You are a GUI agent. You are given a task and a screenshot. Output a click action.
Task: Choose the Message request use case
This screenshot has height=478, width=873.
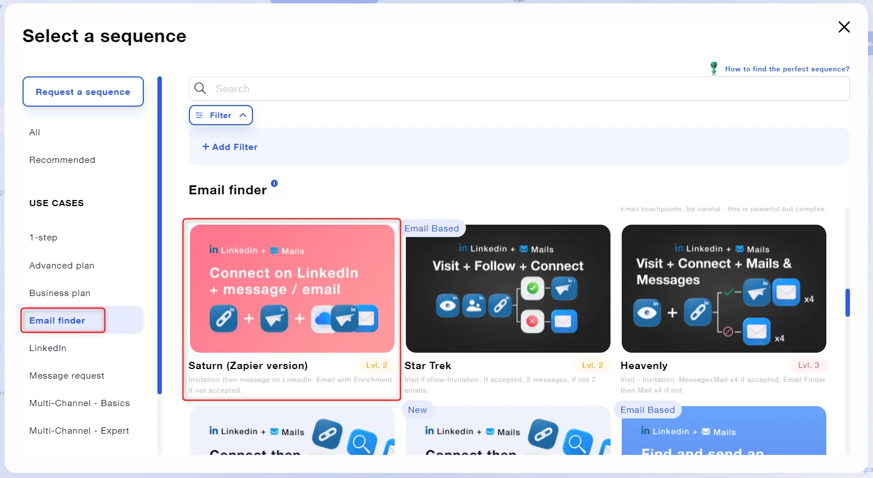tap(67, 376)
